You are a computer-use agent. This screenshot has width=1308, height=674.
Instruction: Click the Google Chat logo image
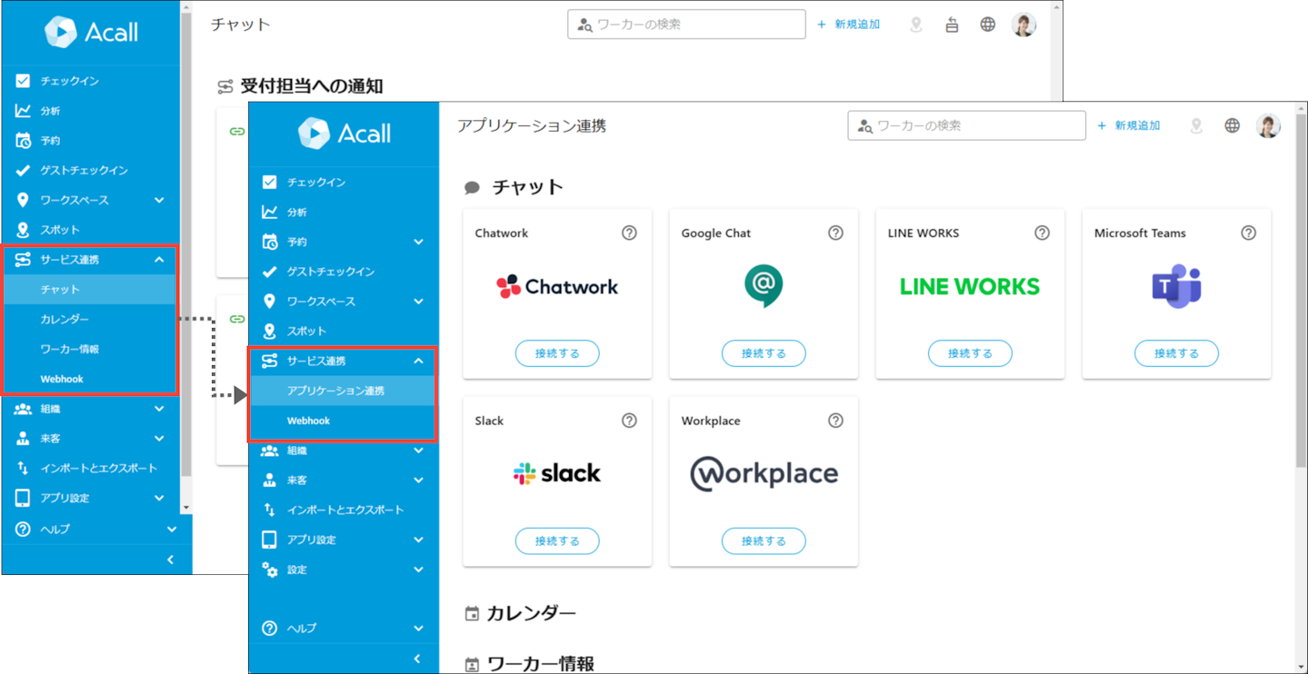tap(764, 286)
